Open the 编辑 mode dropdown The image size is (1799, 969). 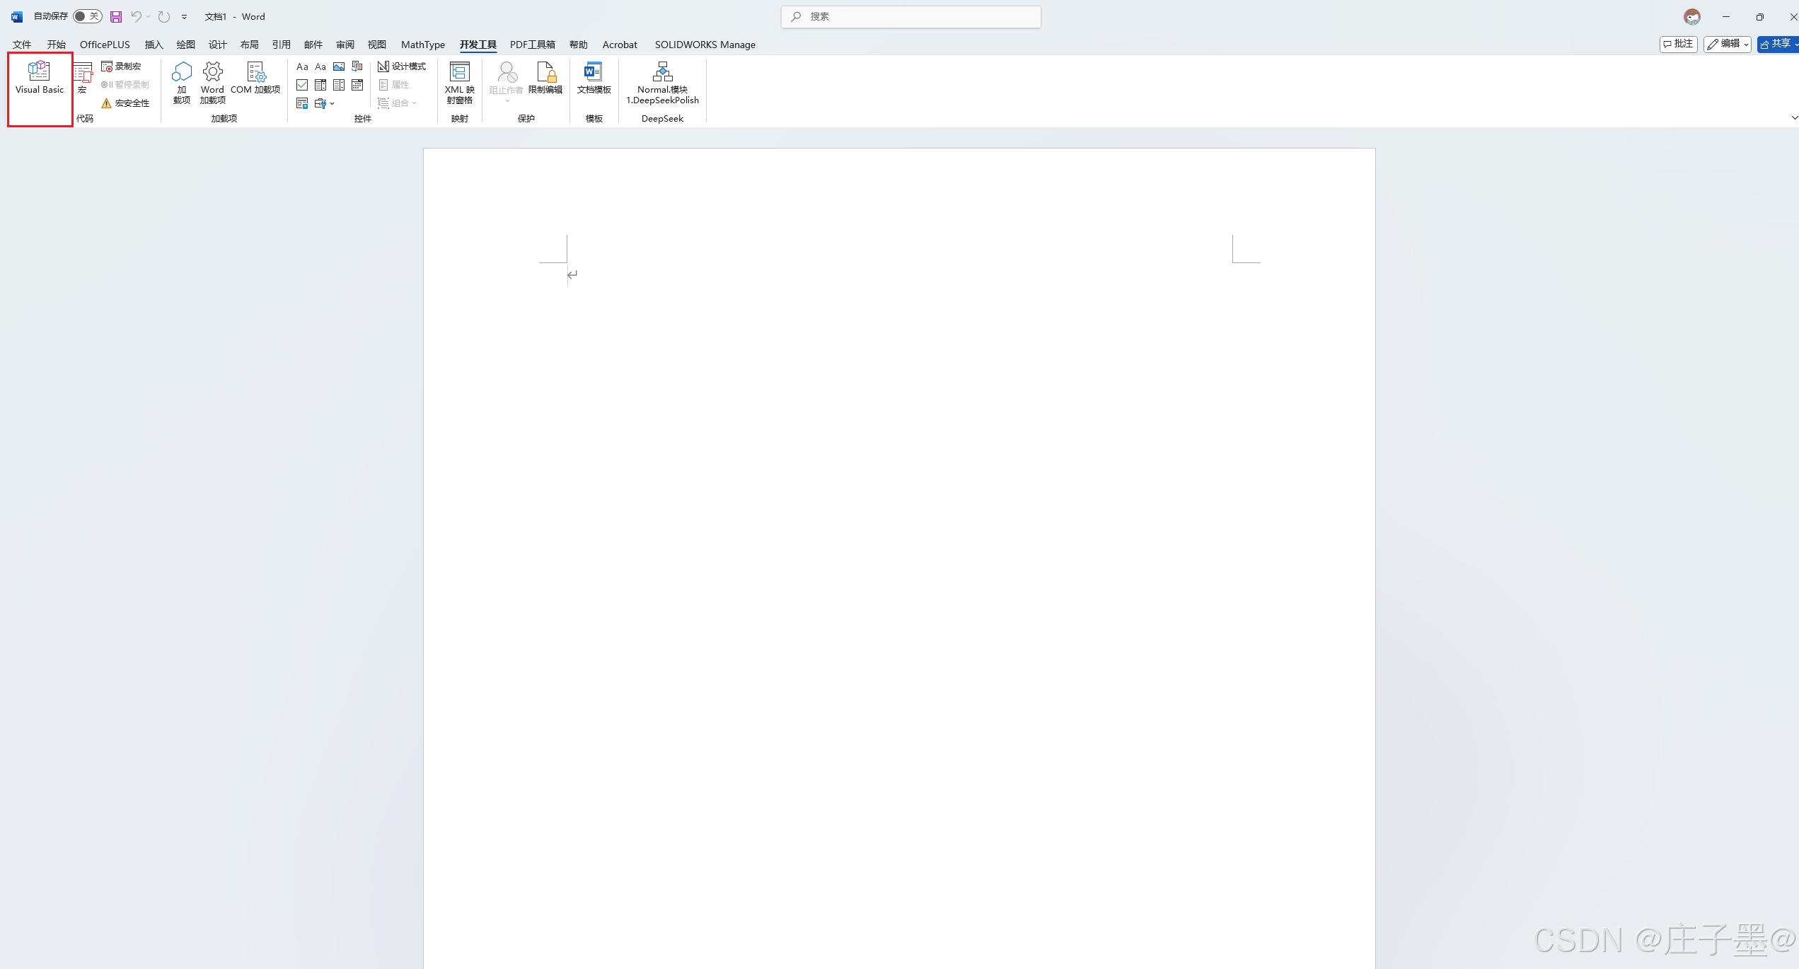pos(1727,44)
